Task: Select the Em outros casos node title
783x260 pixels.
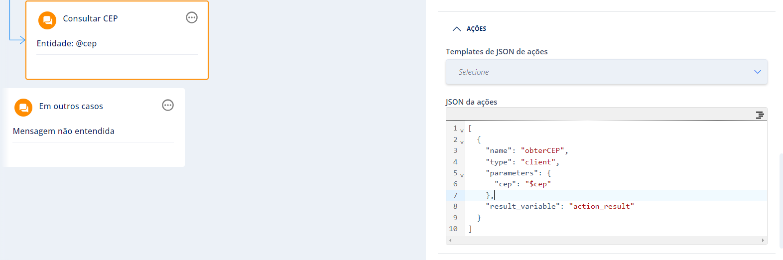Action: click(x=71, y=106)
